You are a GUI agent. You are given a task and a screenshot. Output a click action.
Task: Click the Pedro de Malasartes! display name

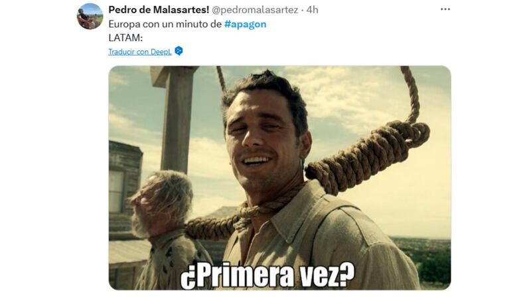pos(159,10)
